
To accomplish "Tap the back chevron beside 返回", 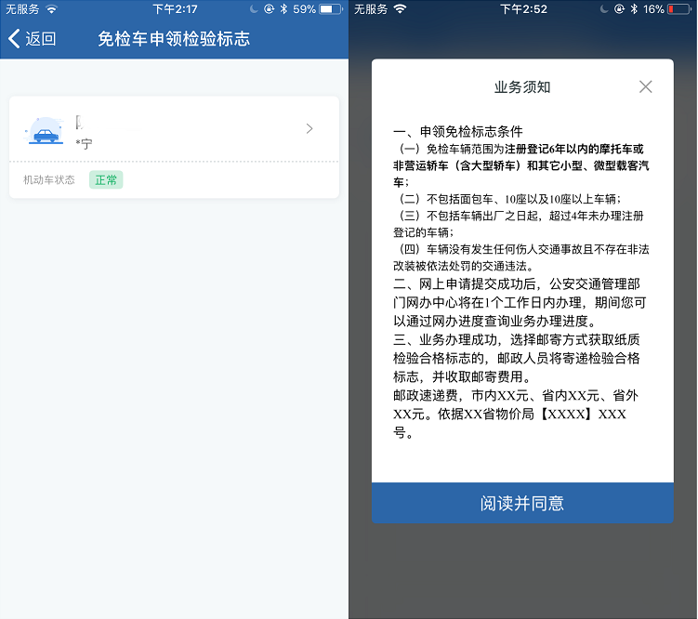I will tap(14, 39).
